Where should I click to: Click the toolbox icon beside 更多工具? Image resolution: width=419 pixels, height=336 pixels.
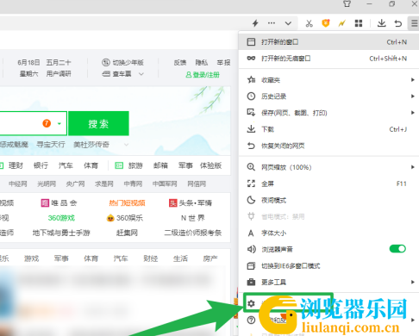251,282
